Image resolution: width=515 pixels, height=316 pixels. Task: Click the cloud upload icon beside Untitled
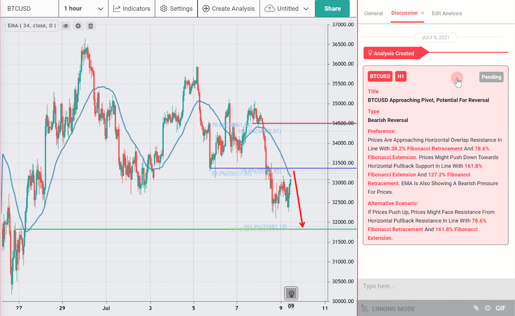coord(270,8)
